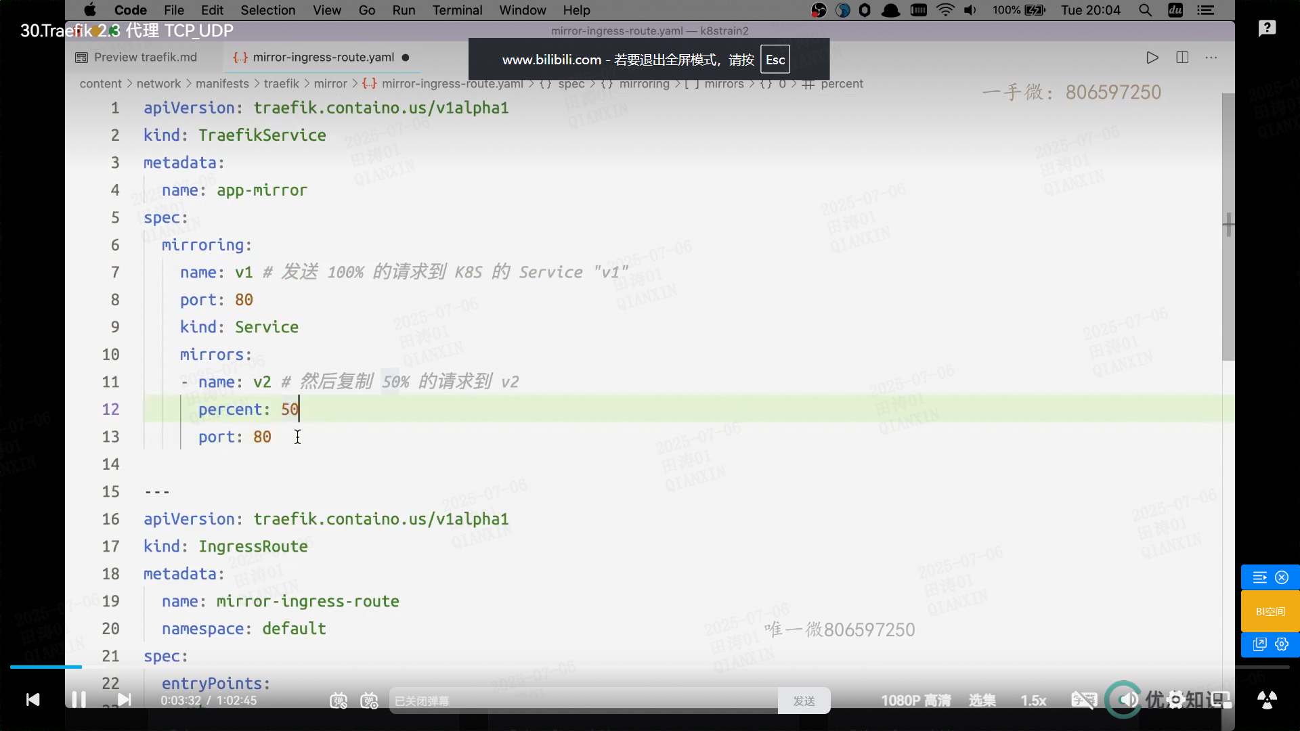The height and width of the screenshot is (731, 1300).
Task: Open danmaku settings icon
Action: pyautogui.click(x=369, y=701)
